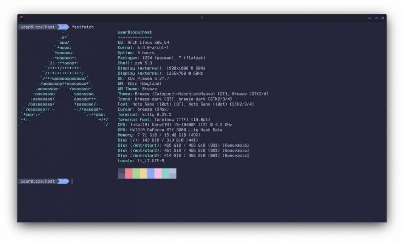
Task: Click the "Font: Noto Sans" line
Action: coord(186,104)
